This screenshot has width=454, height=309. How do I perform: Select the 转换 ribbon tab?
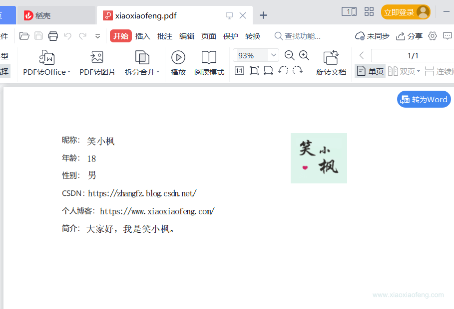coord(253,36)
